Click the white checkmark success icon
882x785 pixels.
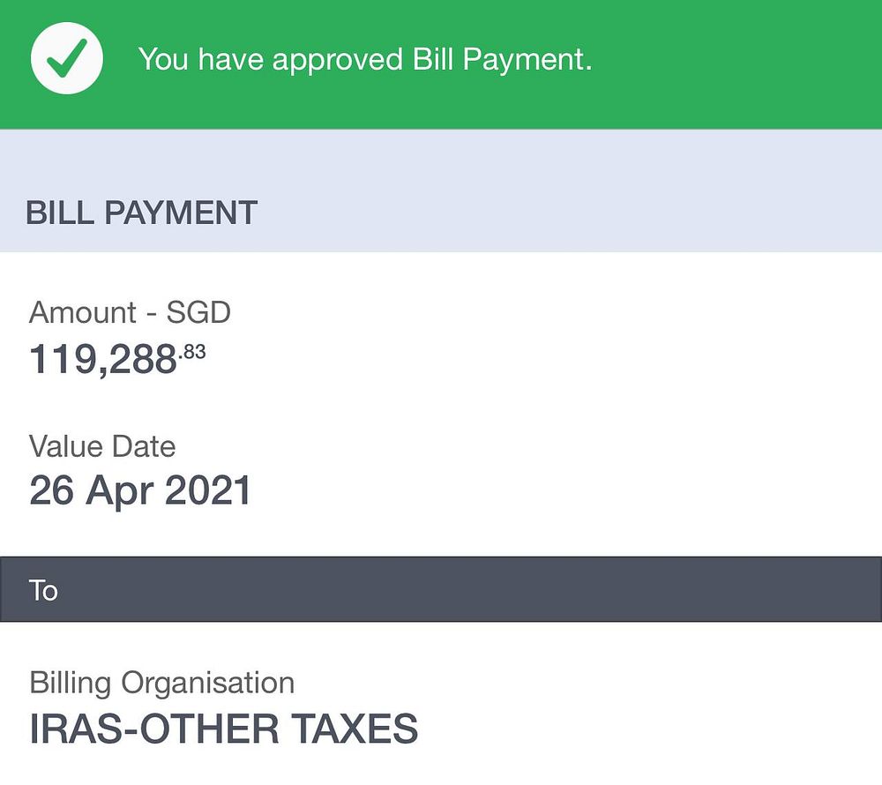coord(67,58)
